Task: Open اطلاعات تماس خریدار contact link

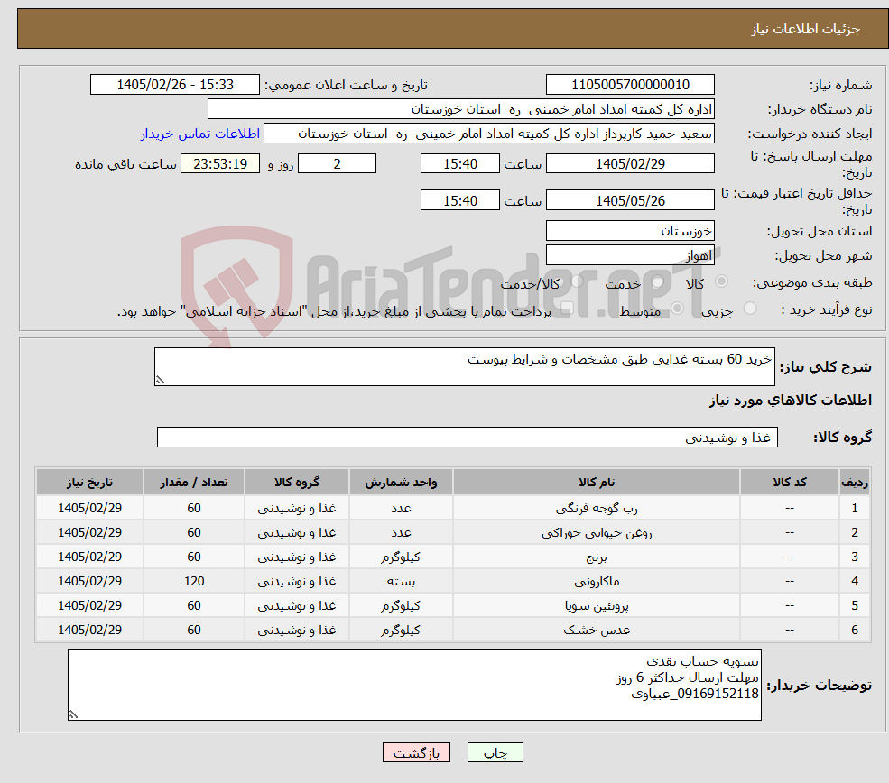Action: 200,134
